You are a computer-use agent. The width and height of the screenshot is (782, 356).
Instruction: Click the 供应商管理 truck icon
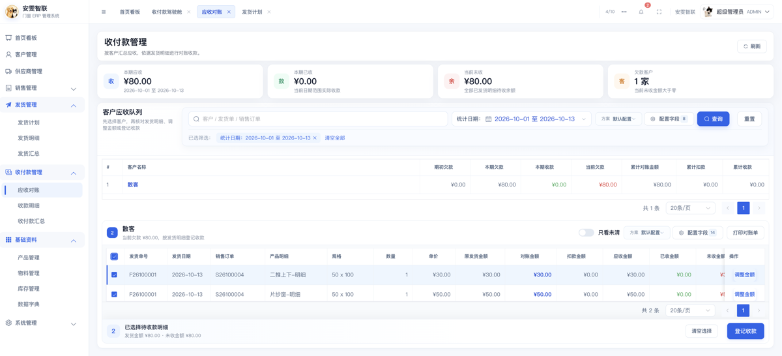point(8,71)
